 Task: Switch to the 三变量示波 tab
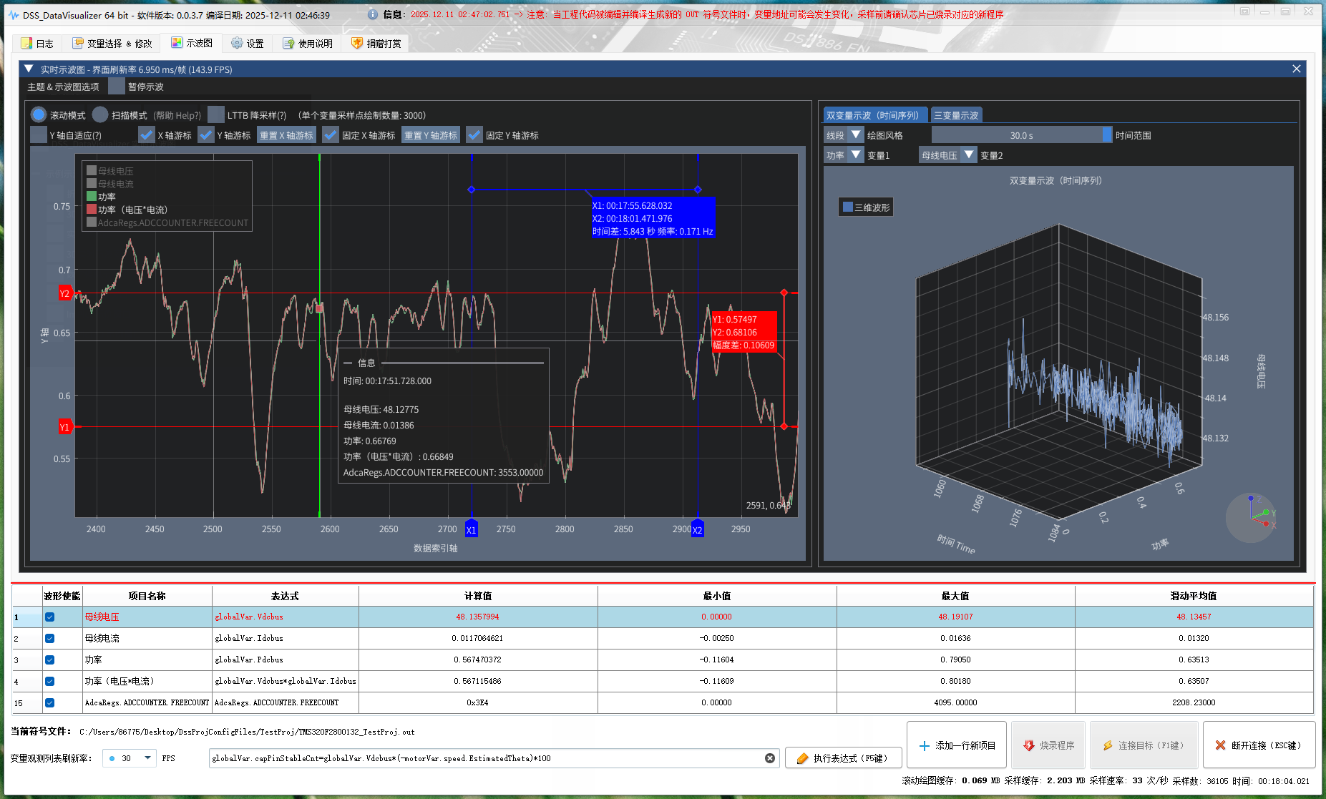click(956, 115)
